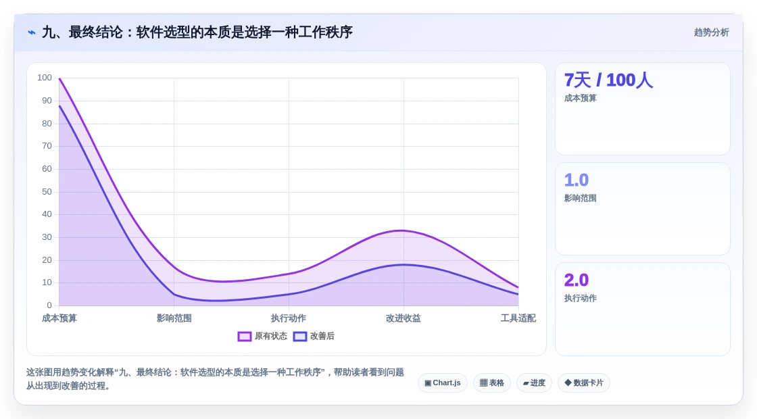The height and width of the screenshot is (419, 757).
Task: Toggle the 改善后 legend swatch
Action: click(300, 337)
